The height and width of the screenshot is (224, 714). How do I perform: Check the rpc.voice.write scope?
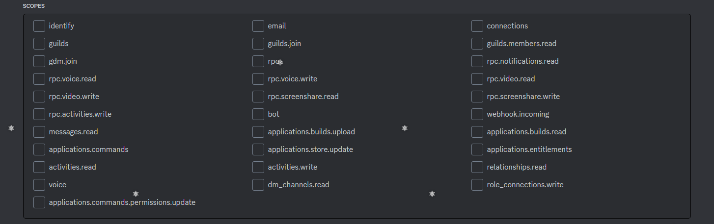click(258, 79)
